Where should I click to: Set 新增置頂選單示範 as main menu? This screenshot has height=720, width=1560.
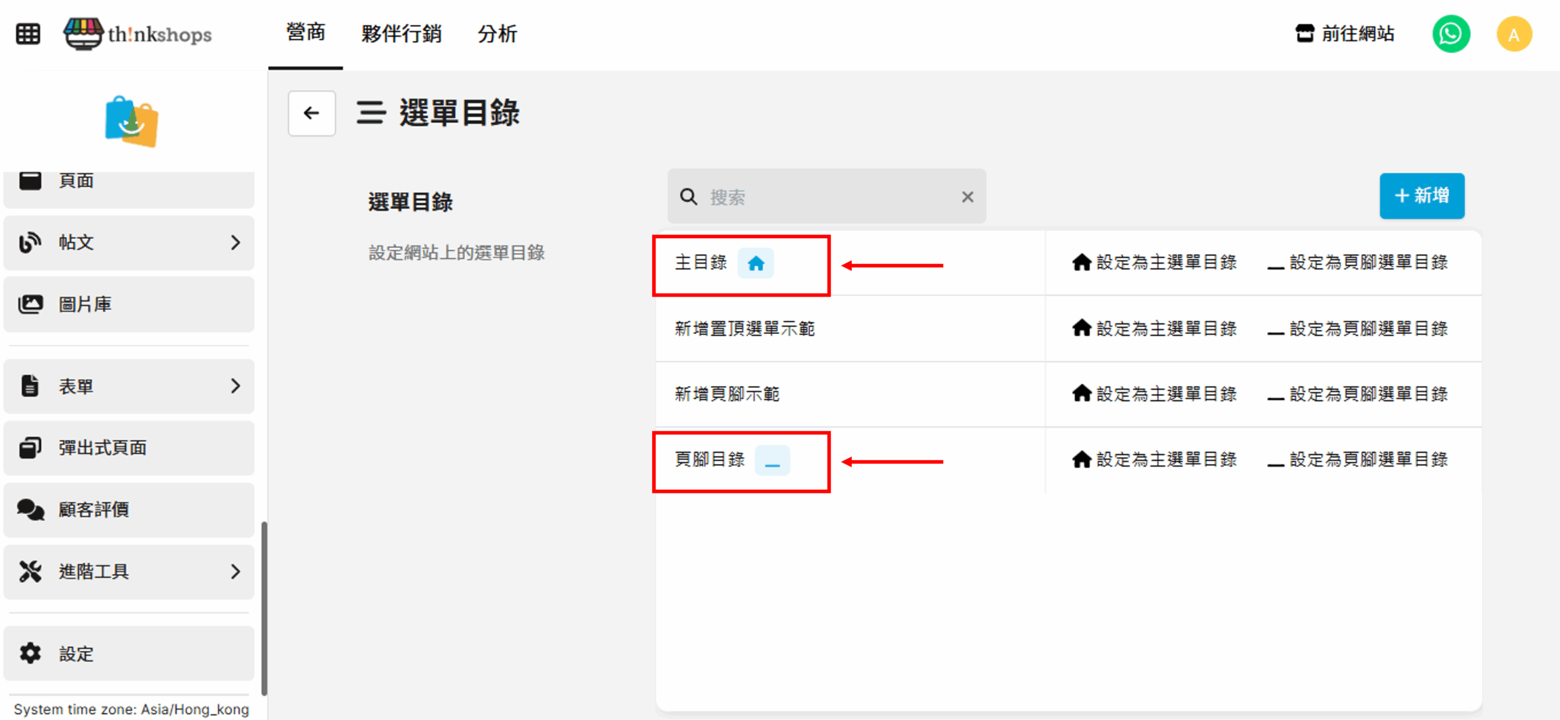click(1154, 328)
